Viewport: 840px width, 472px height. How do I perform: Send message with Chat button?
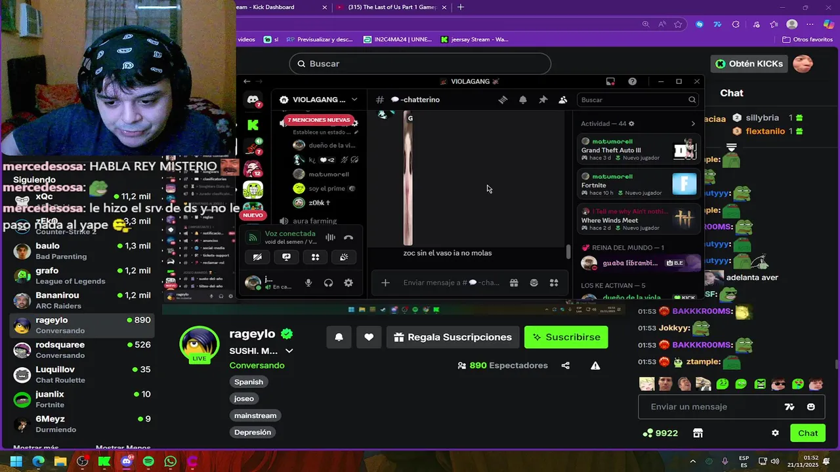click(x=808, y=433)
